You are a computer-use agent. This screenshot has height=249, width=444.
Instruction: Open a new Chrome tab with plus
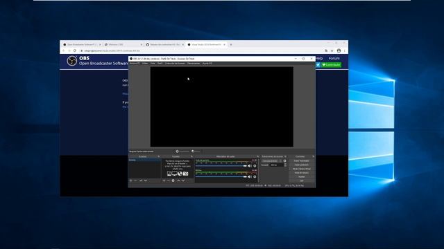click(x=231, y=44)
